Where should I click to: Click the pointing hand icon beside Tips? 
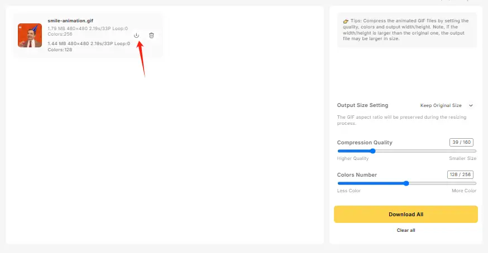click(x=346, y=21)
